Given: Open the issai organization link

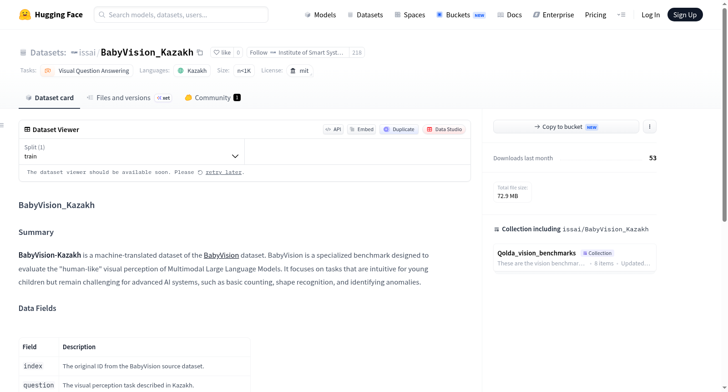Looking at the screenshot, I should pyautogui.click(x=87, y=52).
